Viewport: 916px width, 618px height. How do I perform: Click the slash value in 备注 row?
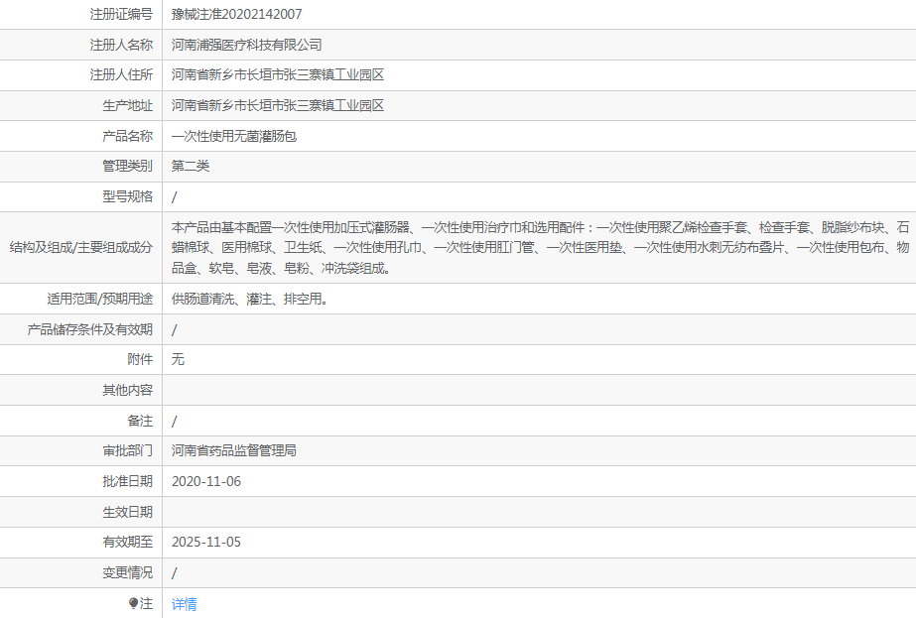[x=174, y=422]
